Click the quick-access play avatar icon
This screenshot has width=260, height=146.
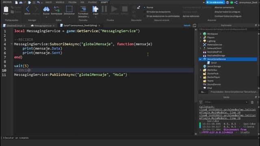(x=30, y=2)
